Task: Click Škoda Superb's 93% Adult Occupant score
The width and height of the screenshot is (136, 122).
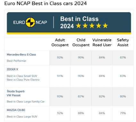Action: pos(60,96)
